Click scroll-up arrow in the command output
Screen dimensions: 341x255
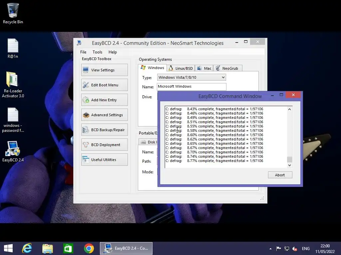pyautogui.click(x=289, y=109)
